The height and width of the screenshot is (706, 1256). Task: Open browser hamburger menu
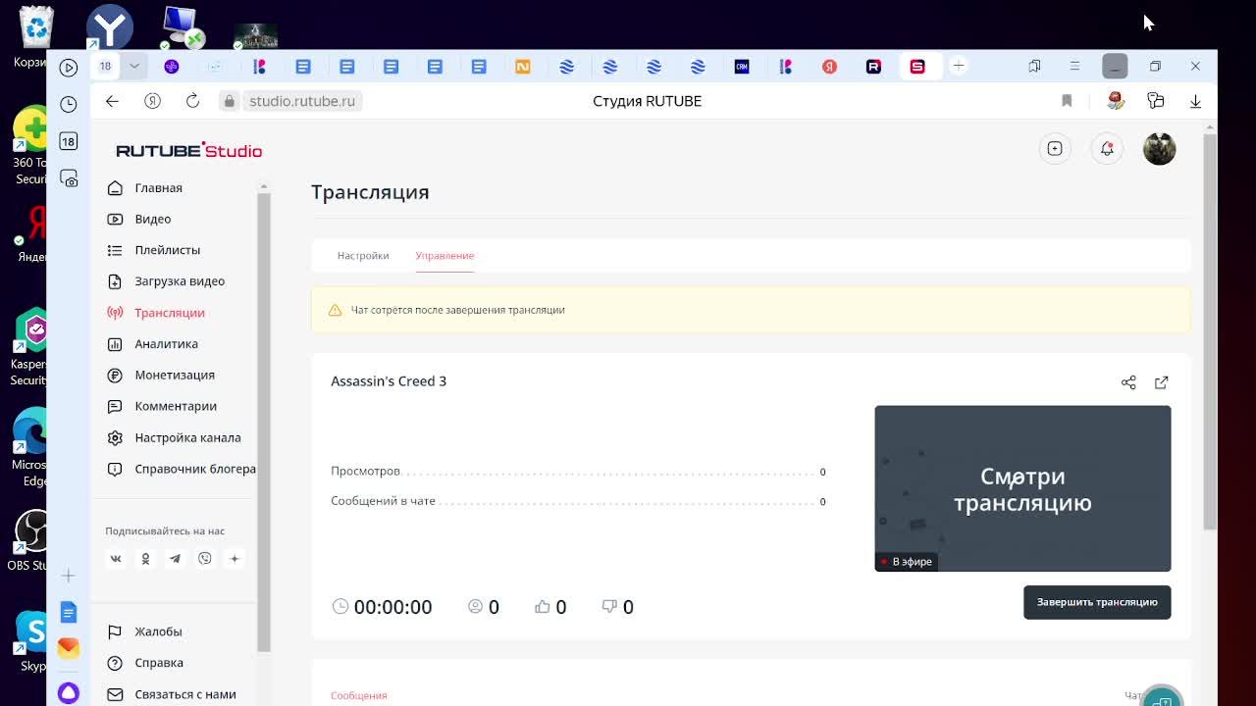point(1074,66)
